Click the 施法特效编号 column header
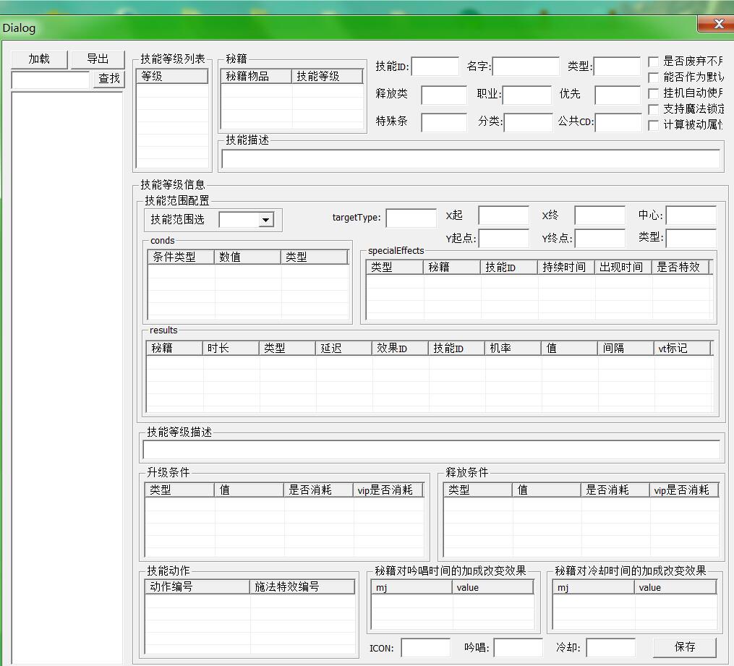This screenshot has width=734, height=666. [302, 586]
